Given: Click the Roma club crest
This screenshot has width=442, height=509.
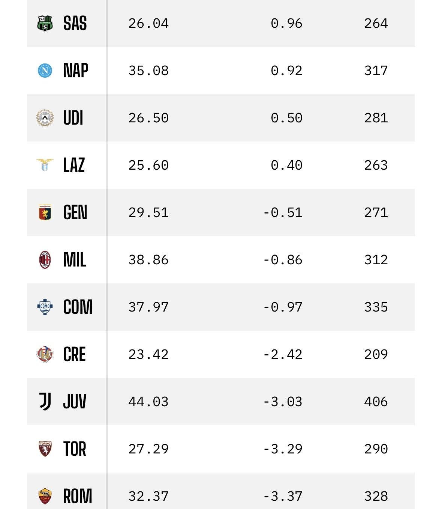Looking at the screenshot, I should [x=45, y=496].
